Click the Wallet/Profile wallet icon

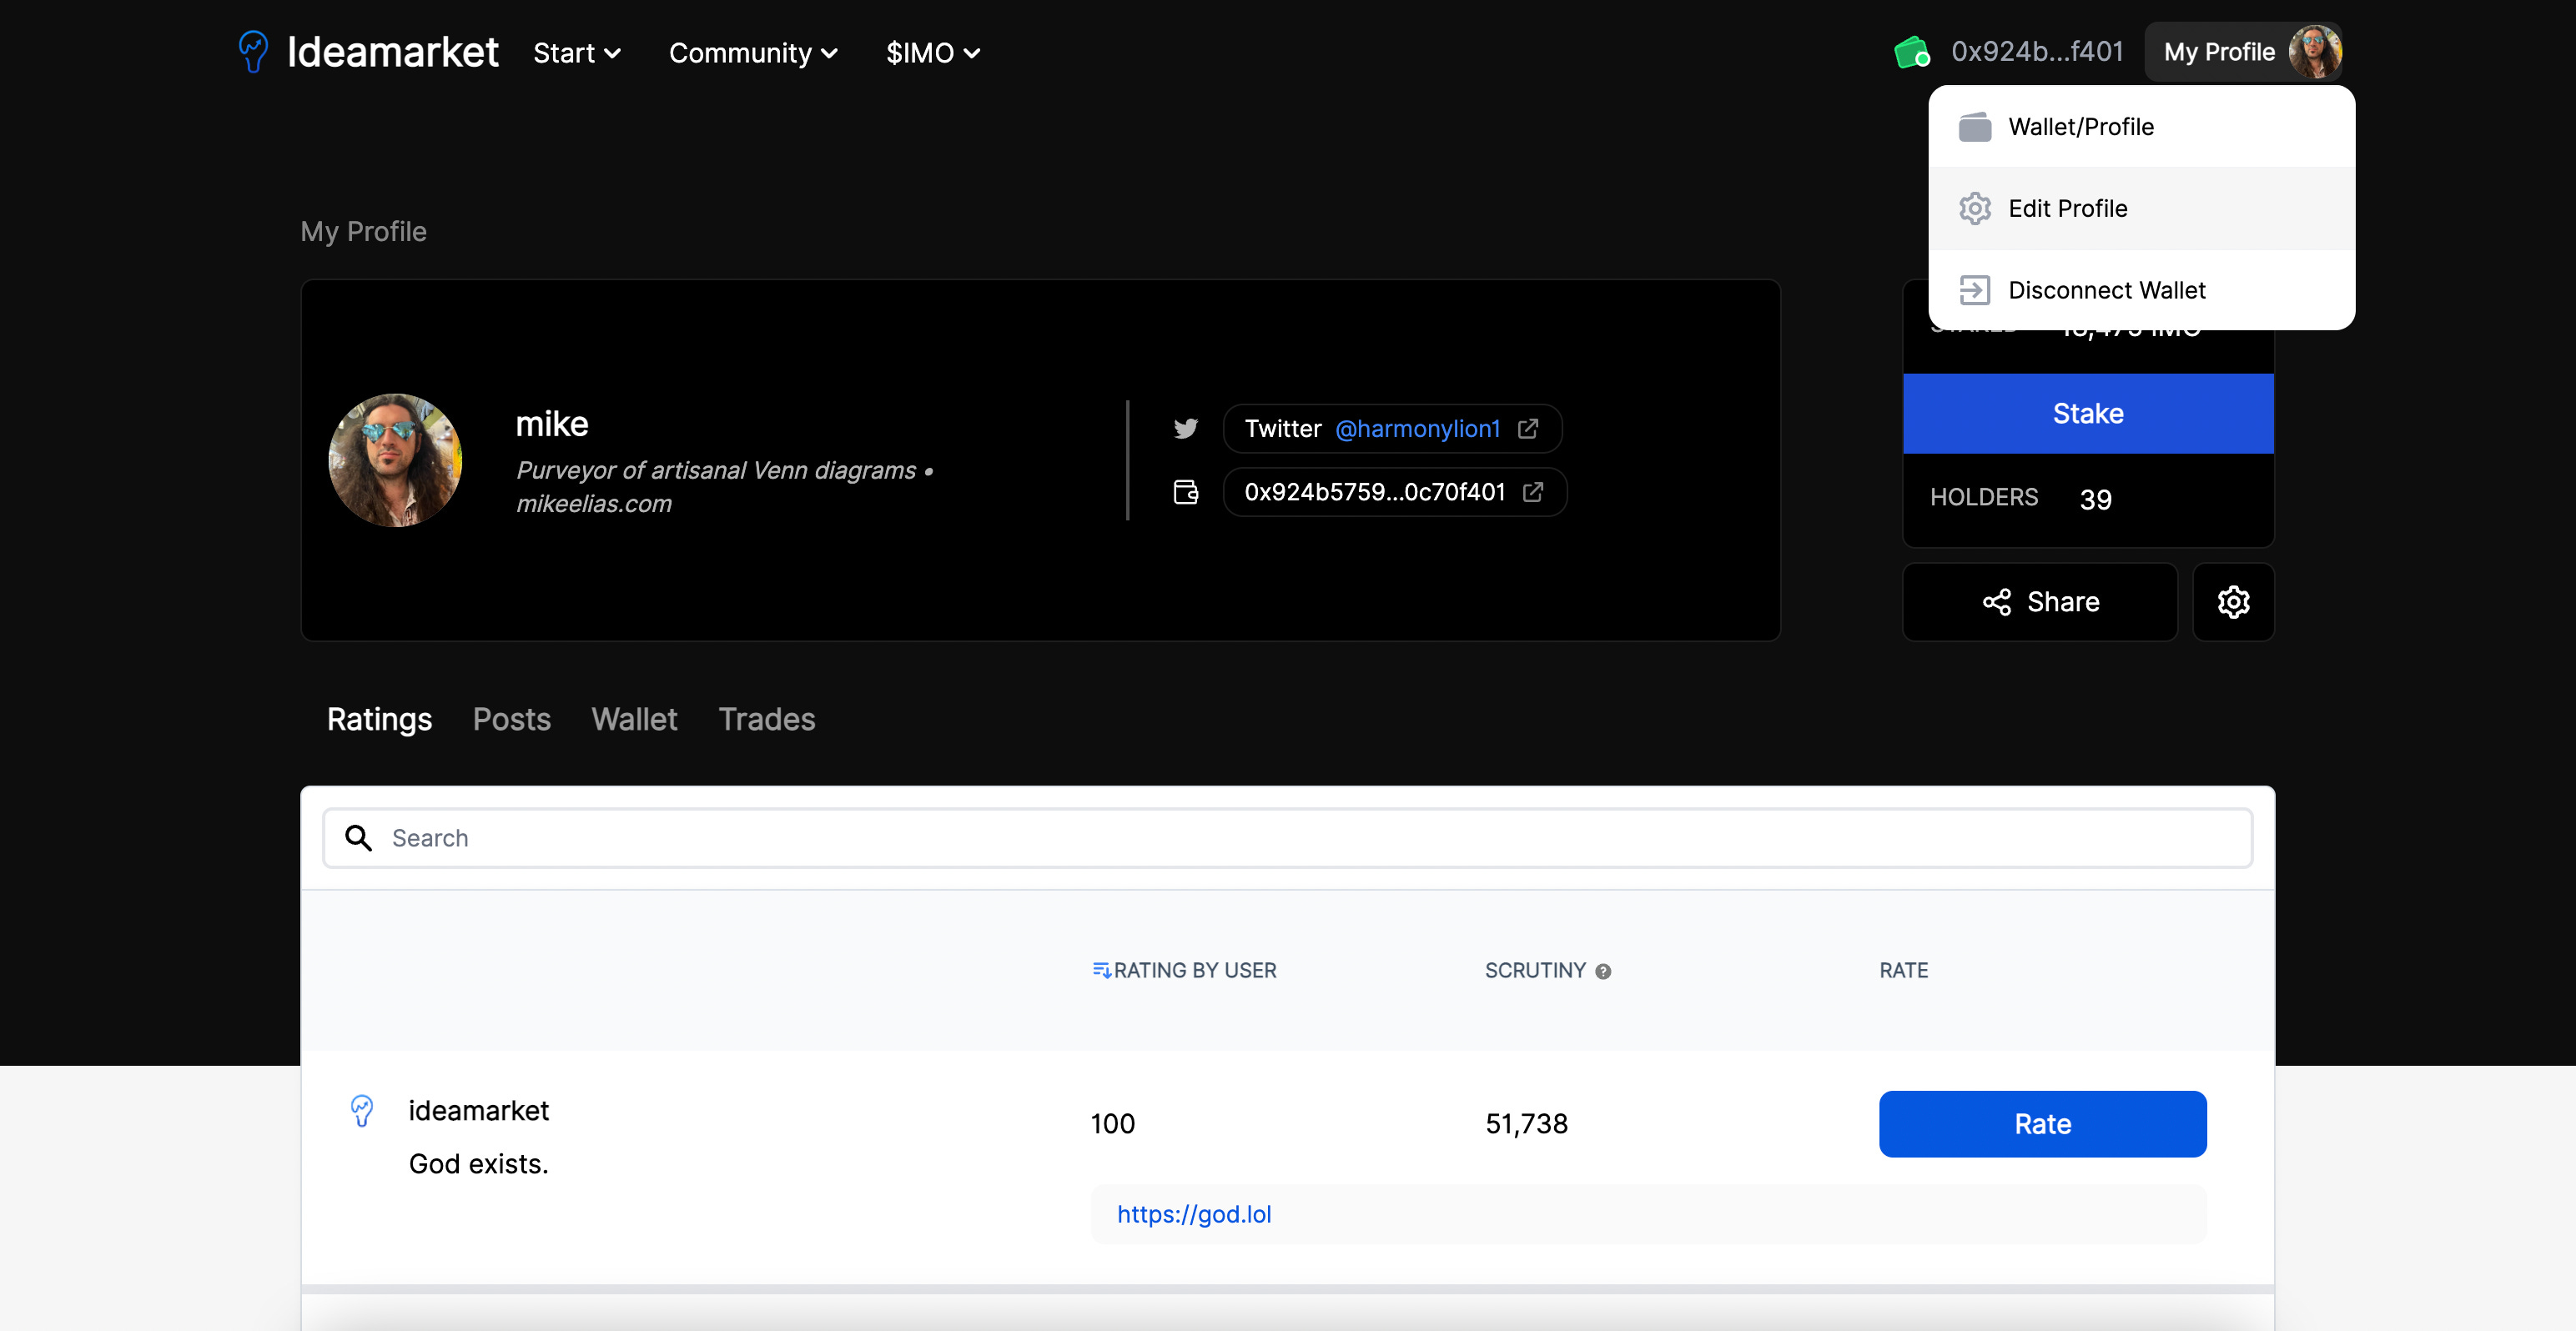(x=1975, y=127)
